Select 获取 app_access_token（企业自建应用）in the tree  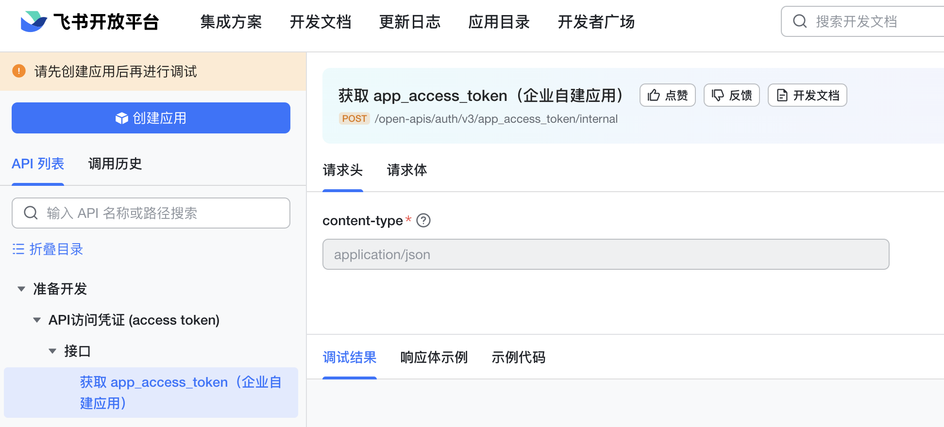(151, 393)
